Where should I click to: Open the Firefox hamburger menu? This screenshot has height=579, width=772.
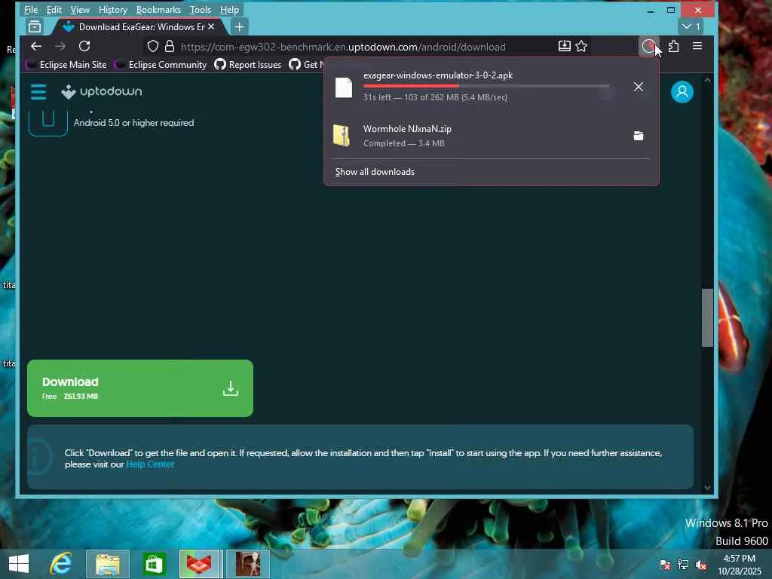point(697,46)
